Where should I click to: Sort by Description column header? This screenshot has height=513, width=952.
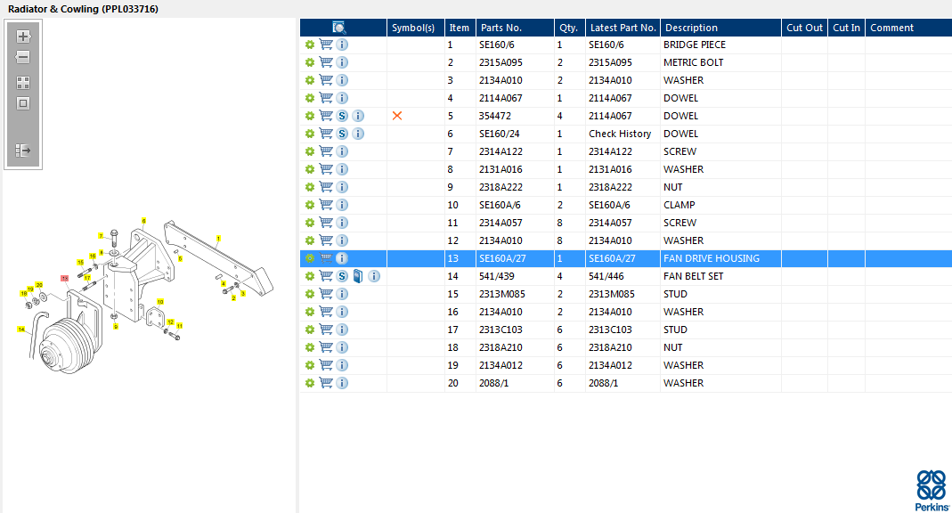coord(720,28)
